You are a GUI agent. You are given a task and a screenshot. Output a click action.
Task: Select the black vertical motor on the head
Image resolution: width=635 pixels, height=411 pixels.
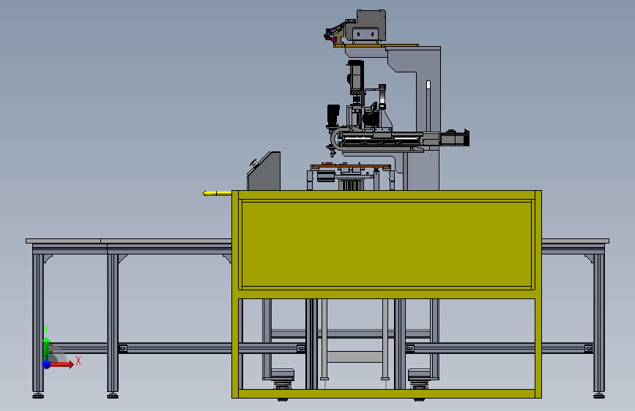(x=333, y=116)
